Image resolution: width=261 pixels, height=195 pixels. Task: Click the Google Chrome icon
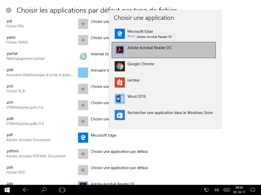tap(120, 66)
